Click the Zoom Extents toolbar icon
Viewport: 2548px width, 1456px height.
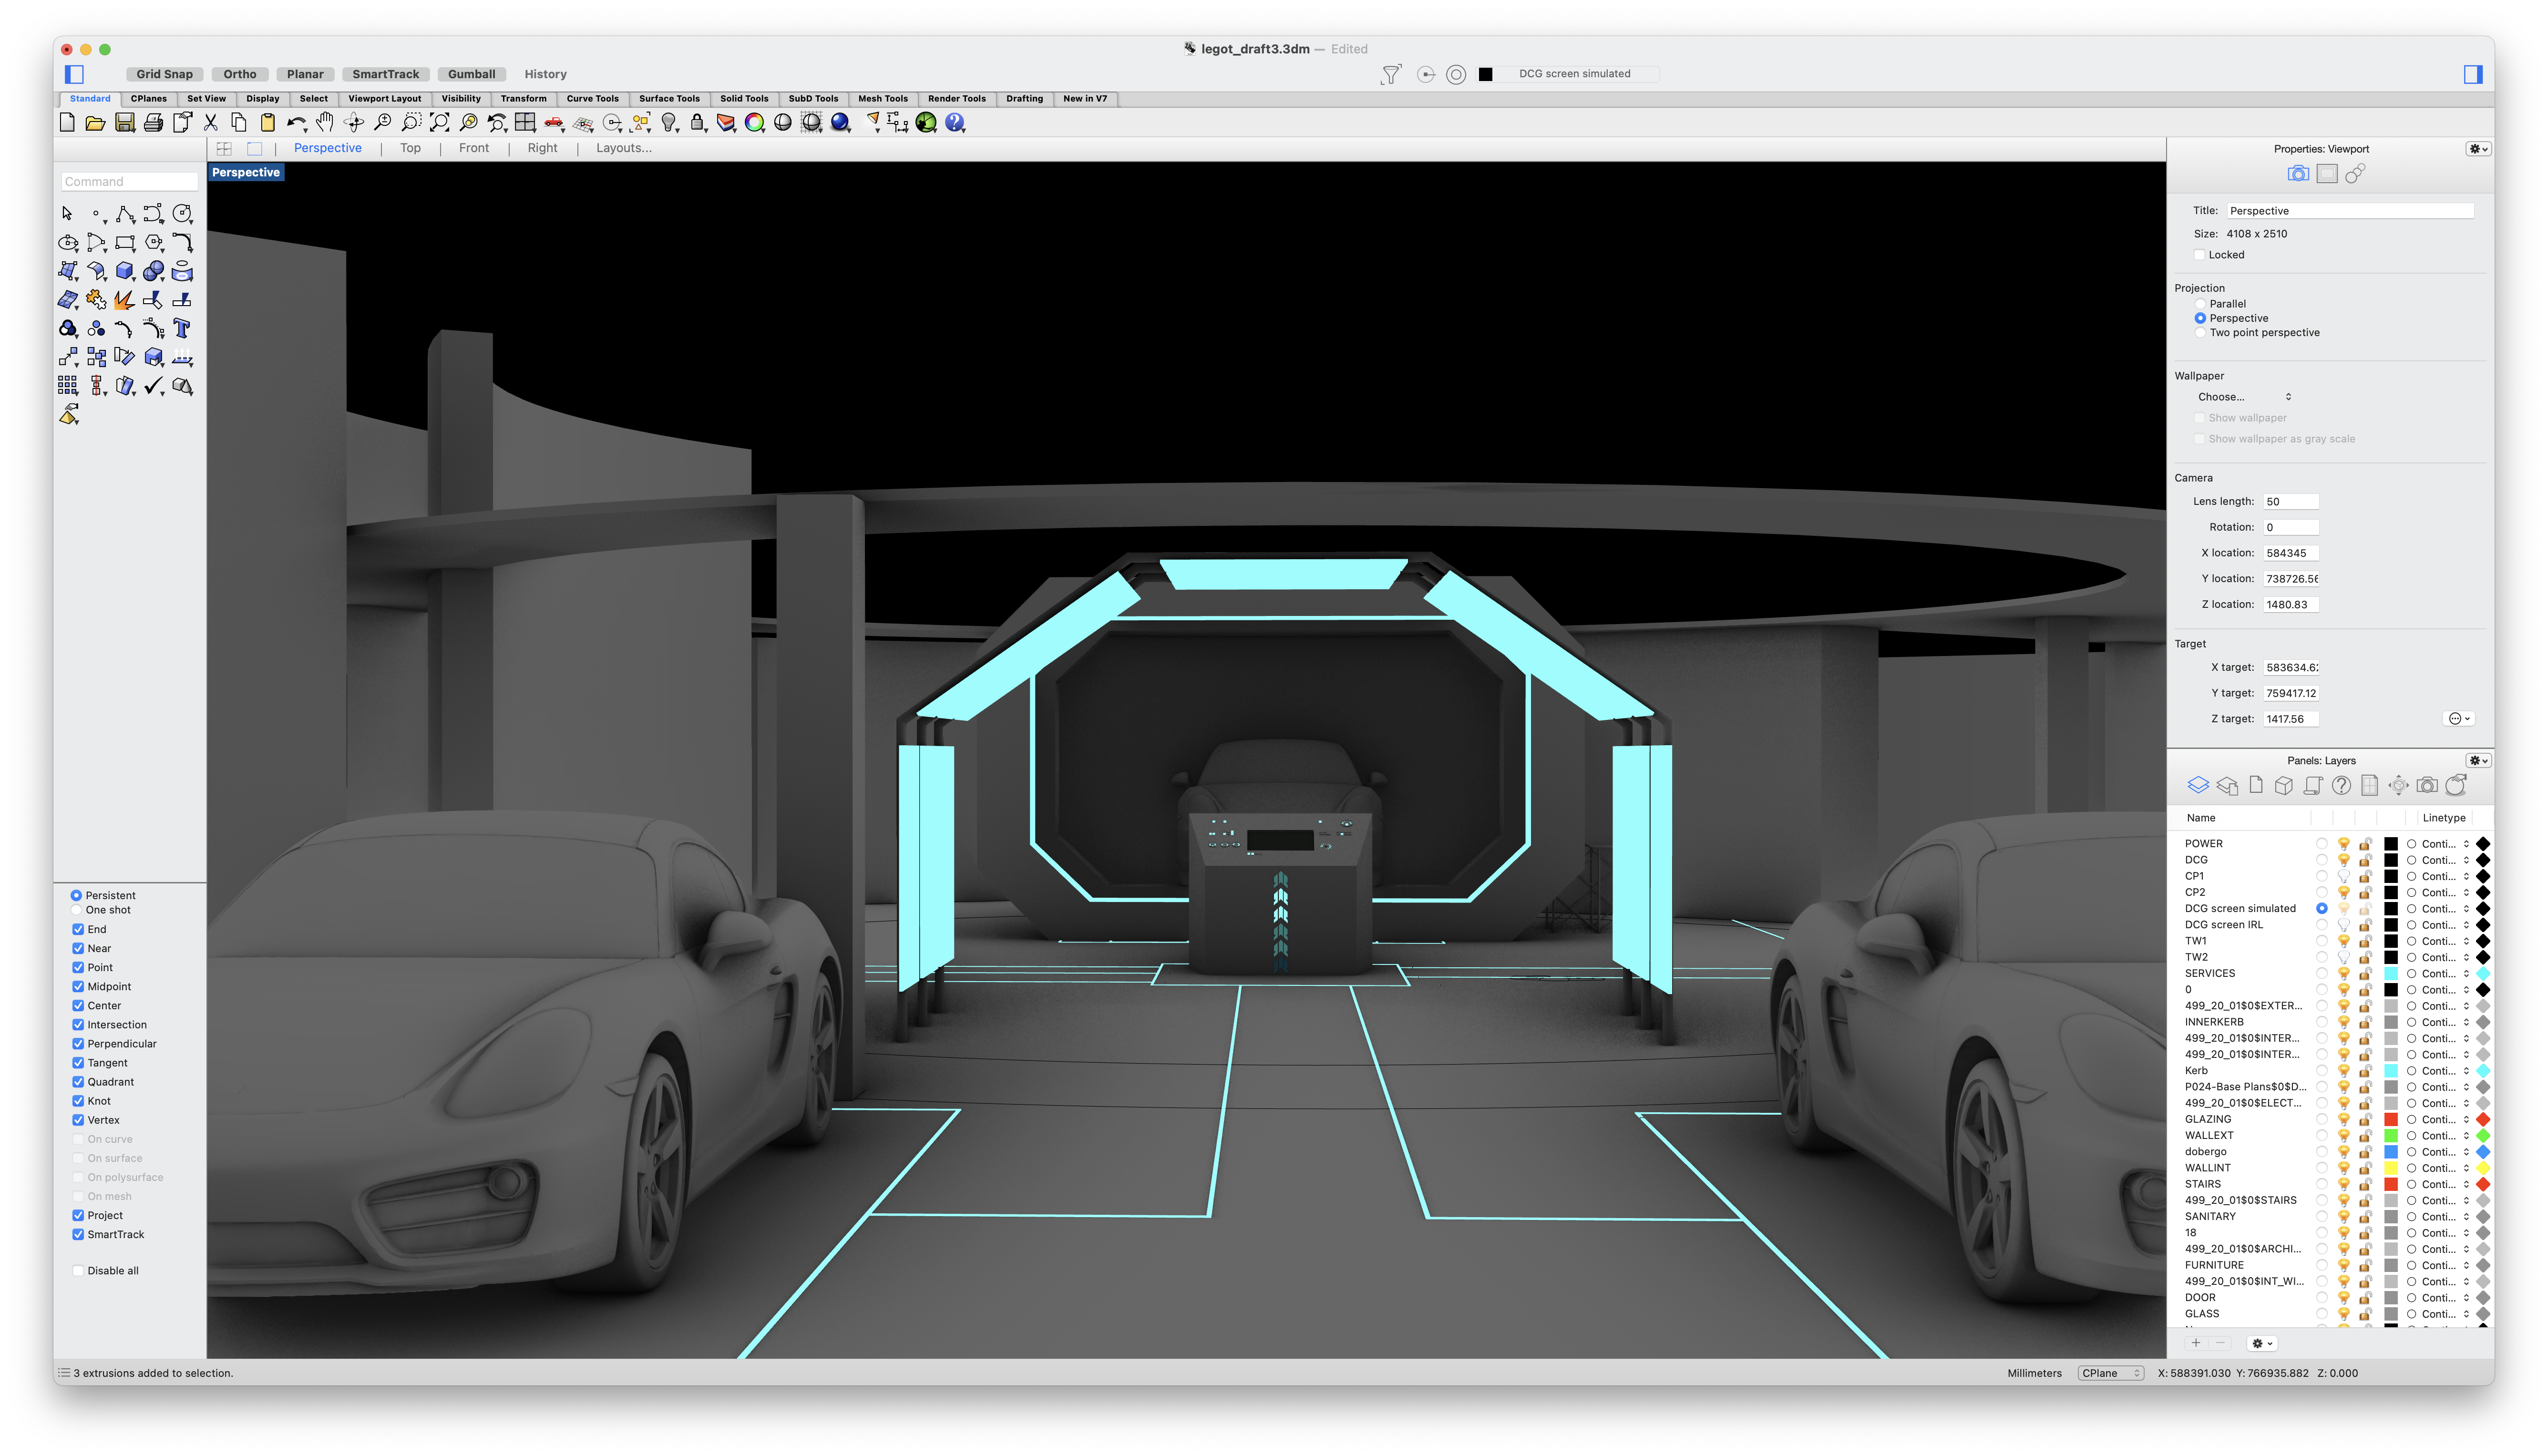tap(439, 122)
